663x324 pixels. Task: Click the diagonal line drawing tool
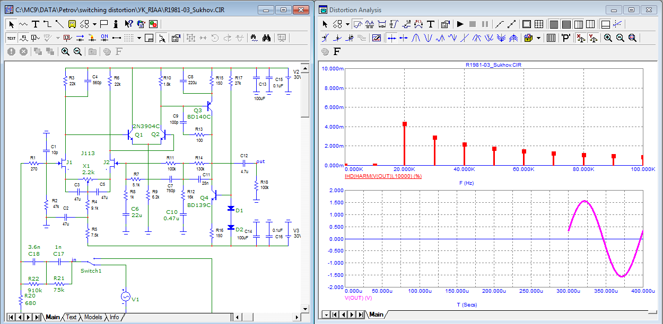[59, 24]
